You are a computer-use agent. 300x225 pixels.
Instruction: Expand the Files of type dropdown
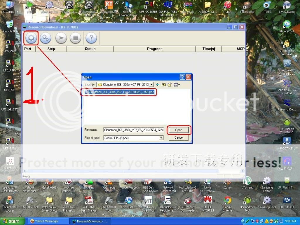point(161,138)
